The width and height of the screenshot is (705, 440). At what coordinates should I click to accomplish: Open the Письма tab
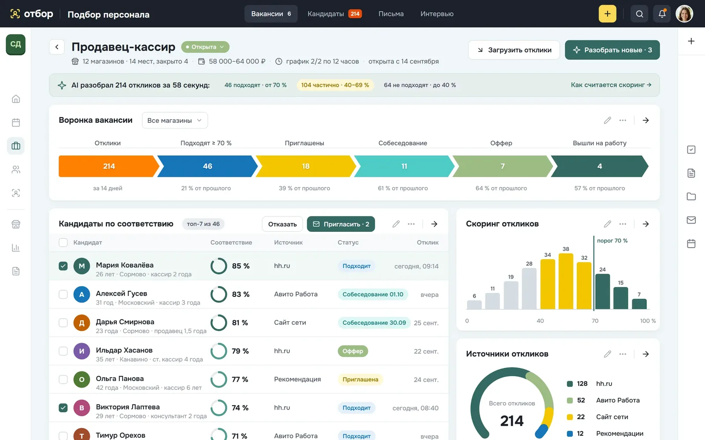coord(391,14)
